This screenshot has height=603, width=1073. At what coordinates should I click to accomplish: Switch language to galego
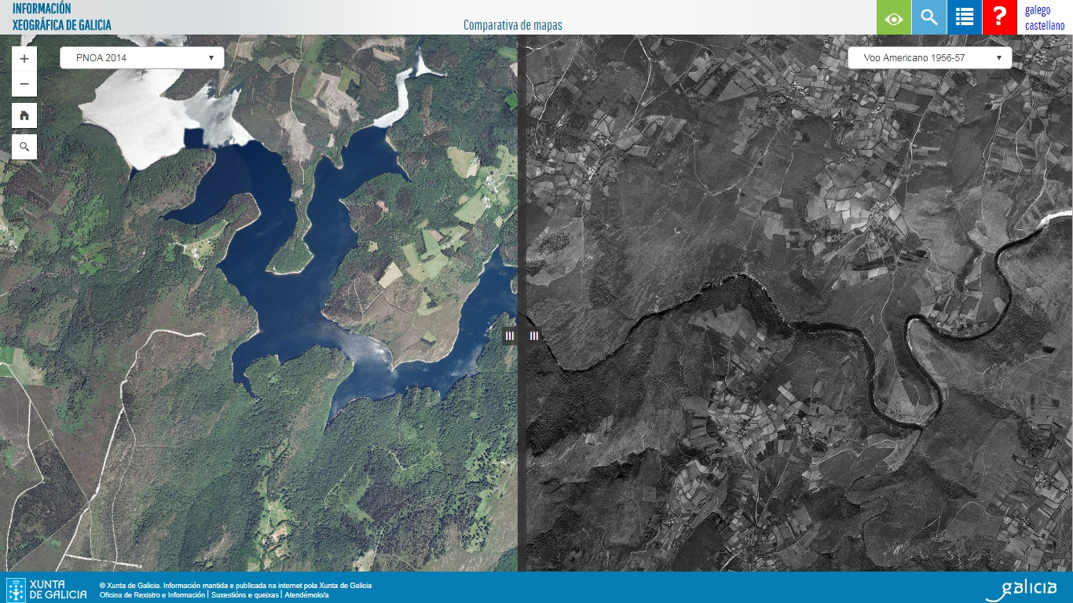tap(1037, 10)
